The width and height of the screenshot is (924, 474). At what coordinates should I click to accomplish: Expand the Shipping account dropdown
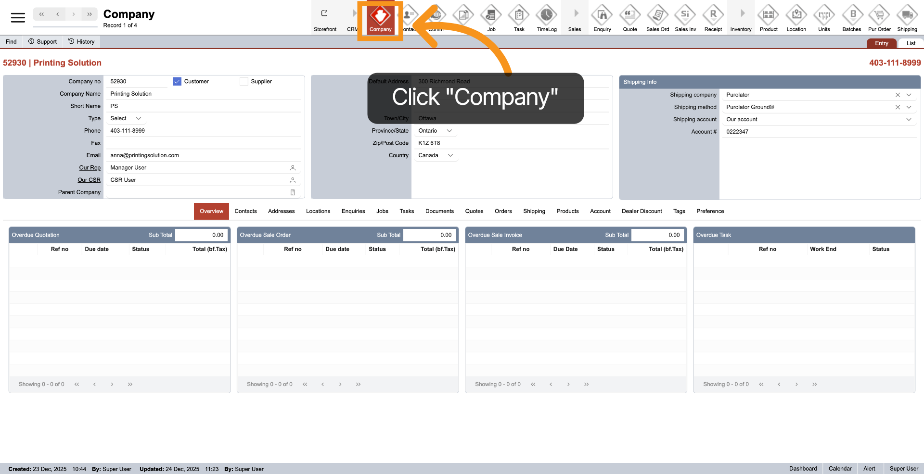(x=909, y=120)
